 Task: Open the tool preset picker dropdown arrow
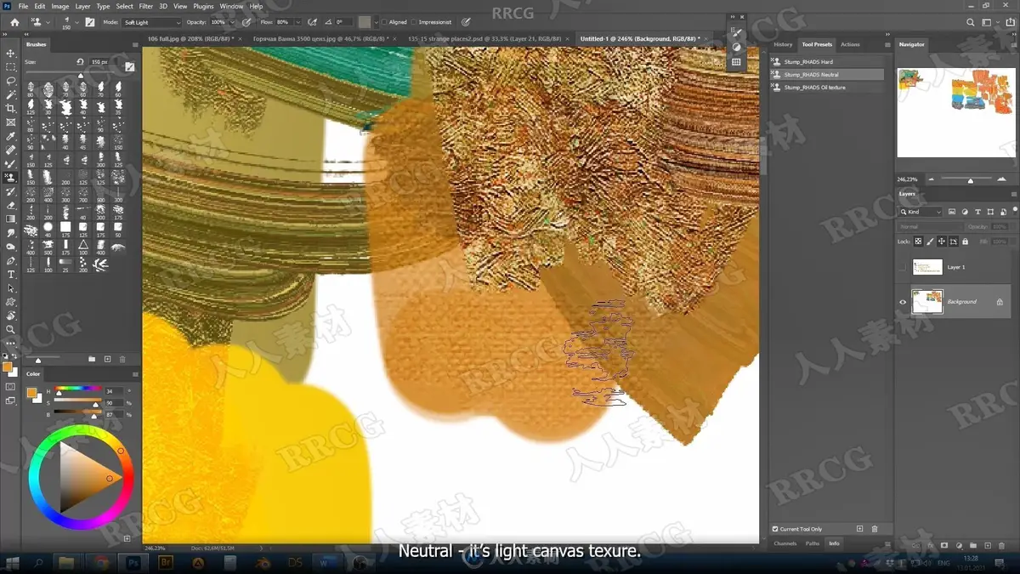click(47, 22)
